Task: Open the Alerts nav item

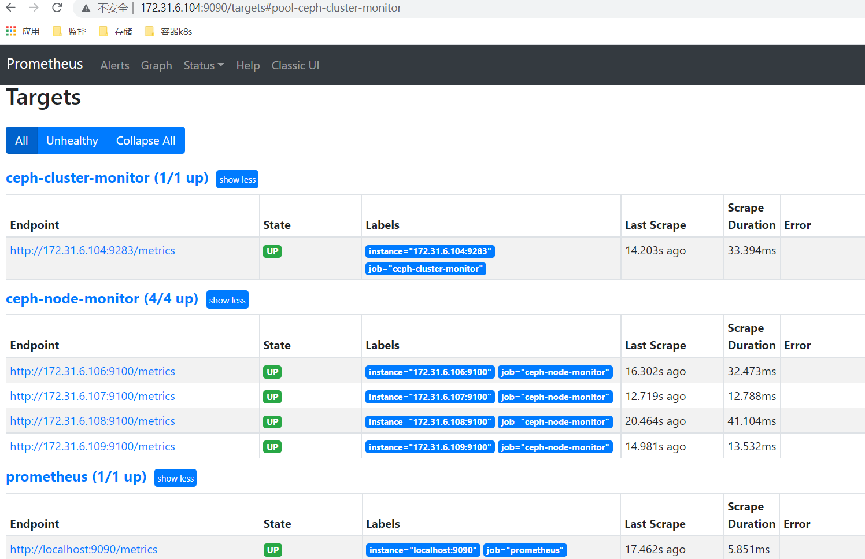Action: 114,65
